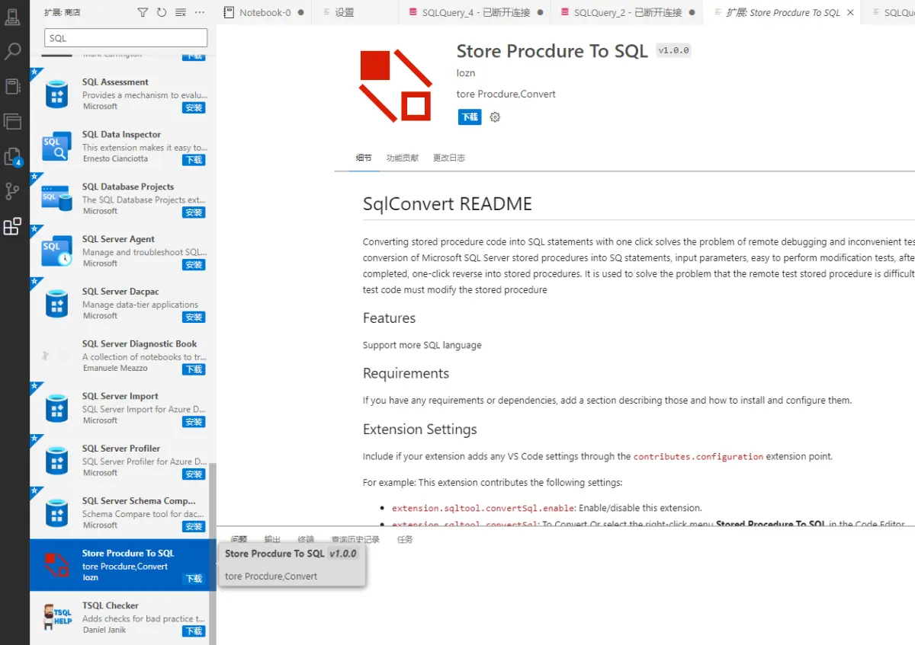This screenshot has height=645, width=915.
Task: Switch to the SQLQuery_2 tab
Action: 625,12
